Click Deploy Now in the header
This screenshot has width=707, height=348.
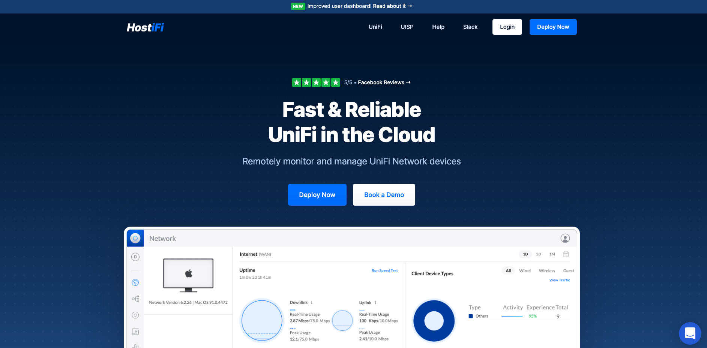click(x=553, y=27)
